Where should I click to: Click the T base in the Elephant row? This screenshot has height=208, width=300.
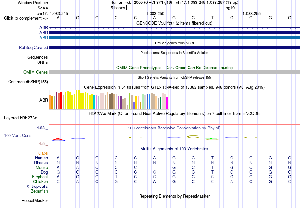click(116, 177)
